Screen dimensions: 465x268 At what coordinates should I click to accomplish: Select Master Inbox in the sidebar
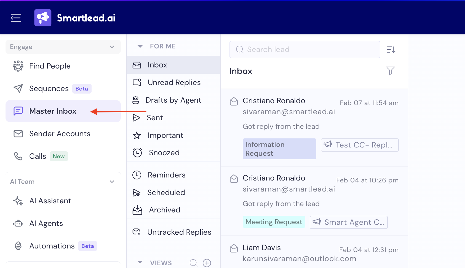63,111
